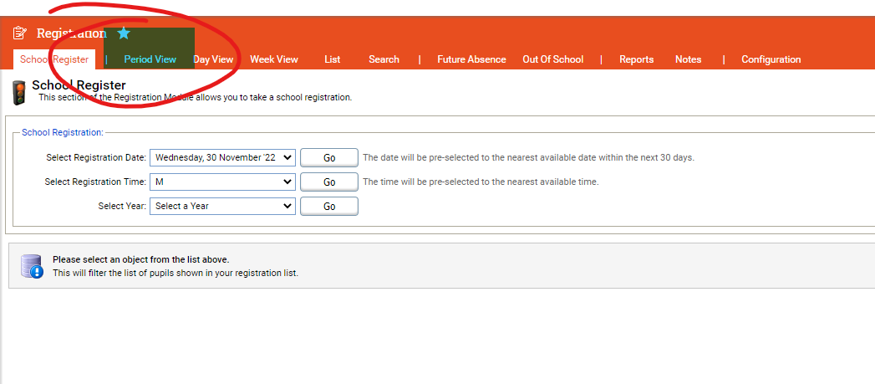Go to the Out Of School tab
Viewport: 875px width, 384px height.
click(553, 59)
